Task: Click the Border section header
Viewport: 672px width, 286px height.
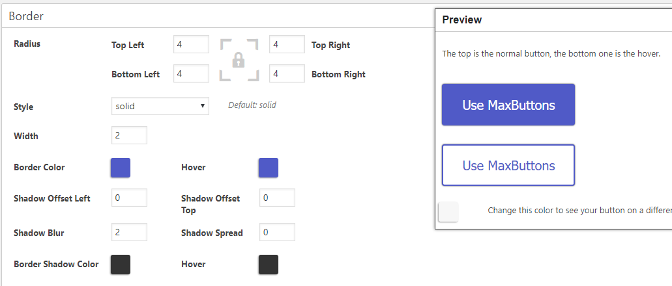Action: coord(26,16)
